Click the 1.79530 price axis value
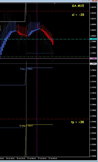The image size is (98, 162). (93, 116)
